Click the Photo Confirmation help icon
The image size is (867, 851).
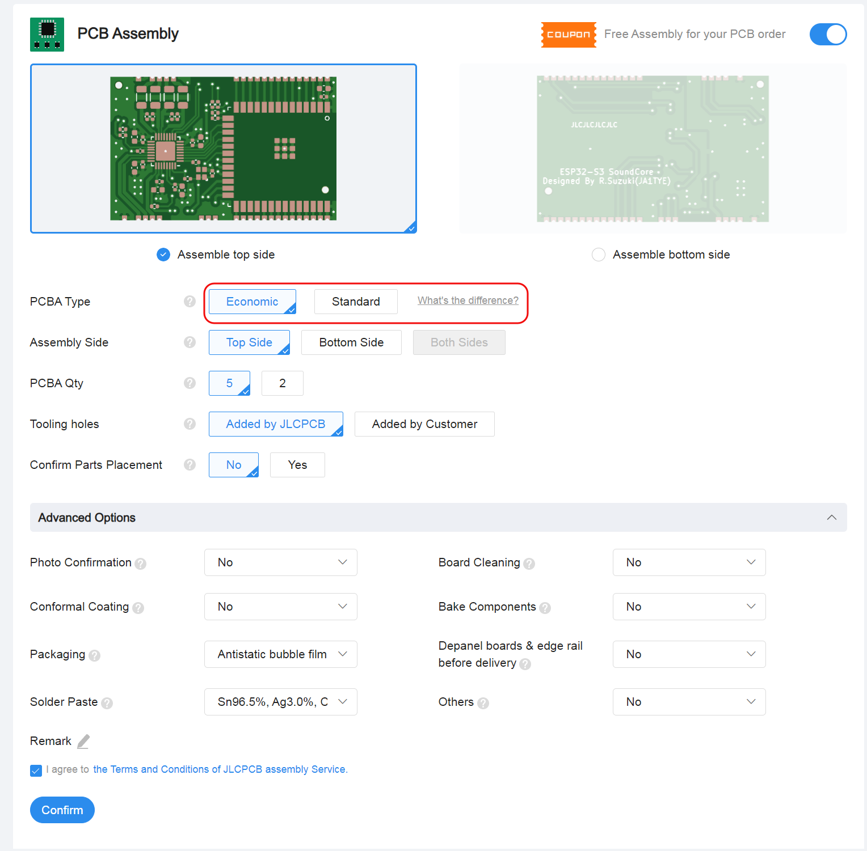(x=140, y=564)
